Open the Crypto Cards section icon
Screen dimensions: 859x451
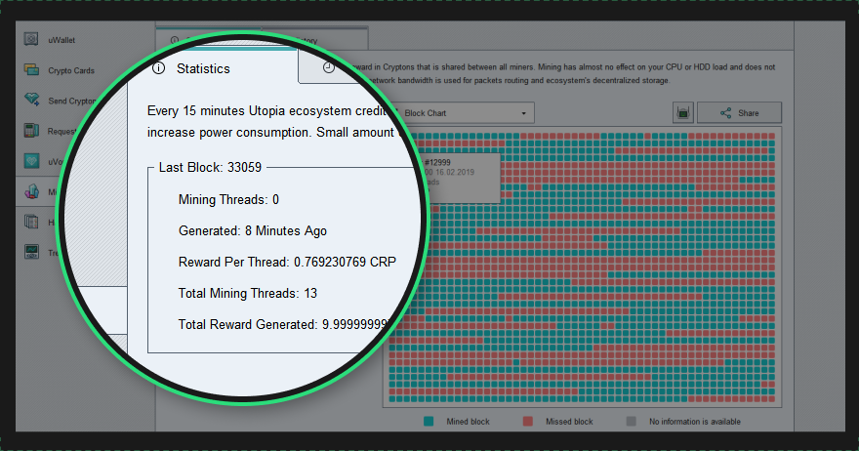[31, 69]
